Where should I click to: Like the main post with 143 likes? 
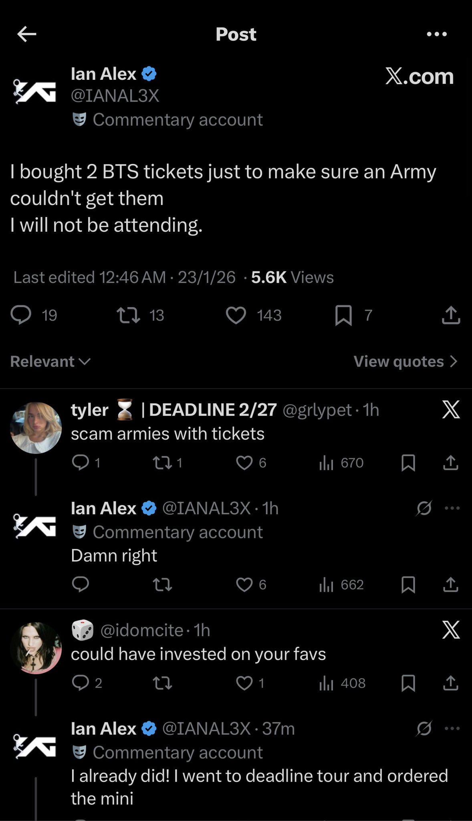[236, 315]
